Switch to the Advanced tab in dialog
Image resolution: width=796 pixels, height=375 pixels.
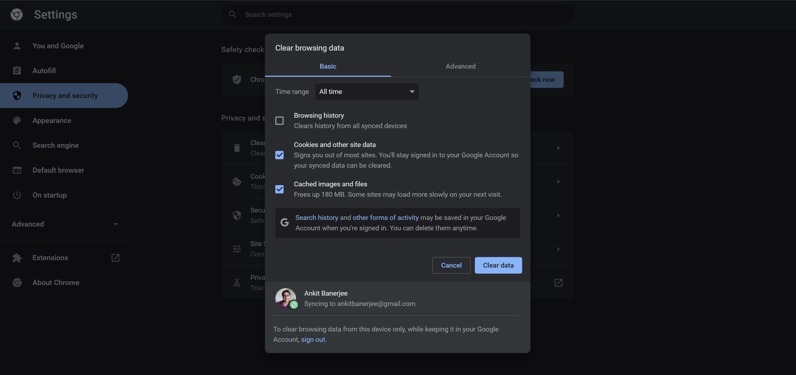click(x=460, y=66)
